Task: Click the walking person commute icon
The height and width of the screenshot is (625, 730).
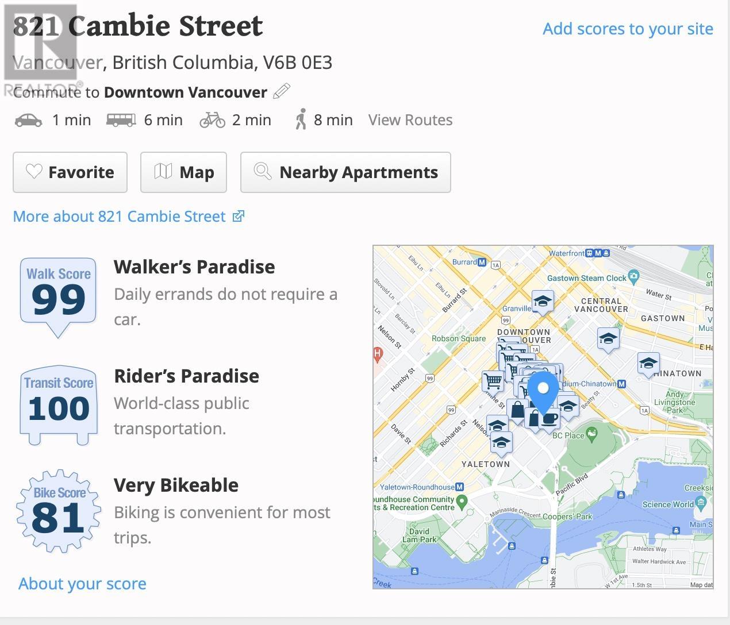Action: coord(301,119)
